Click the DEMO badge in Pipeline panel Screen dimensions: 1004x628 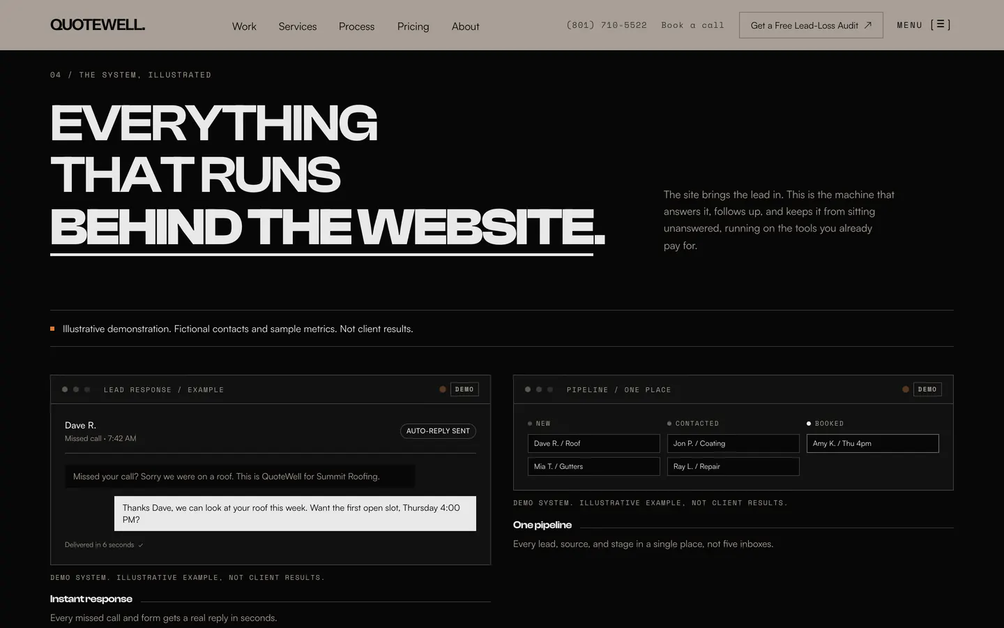pos(927,389)
